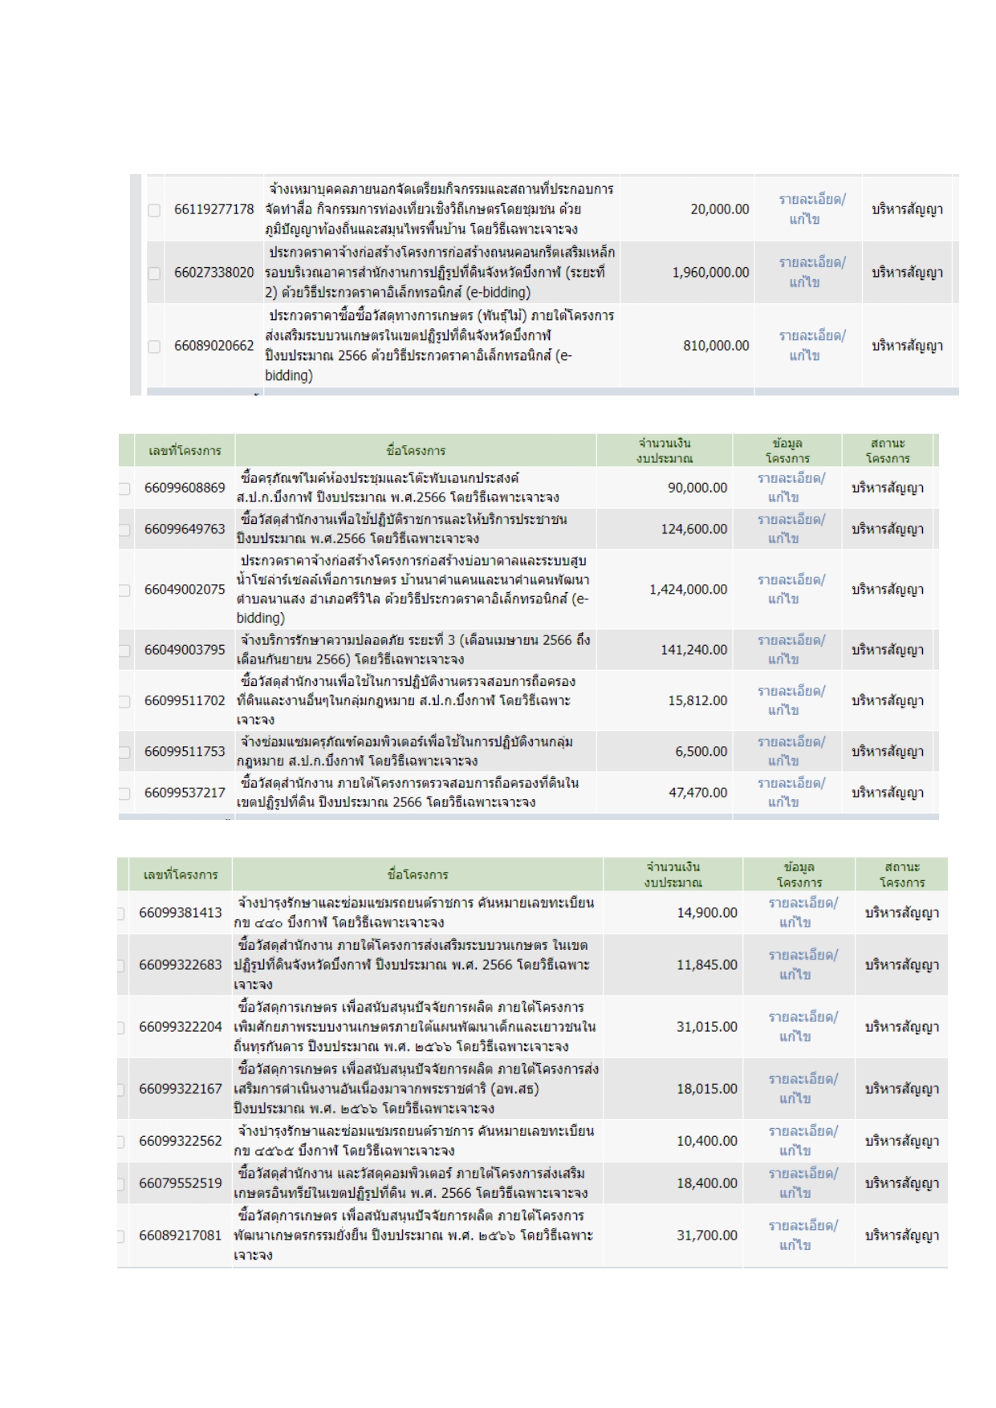View รายละเอียด/แก้ไข for project 66099511753

(x=791, y=751)
